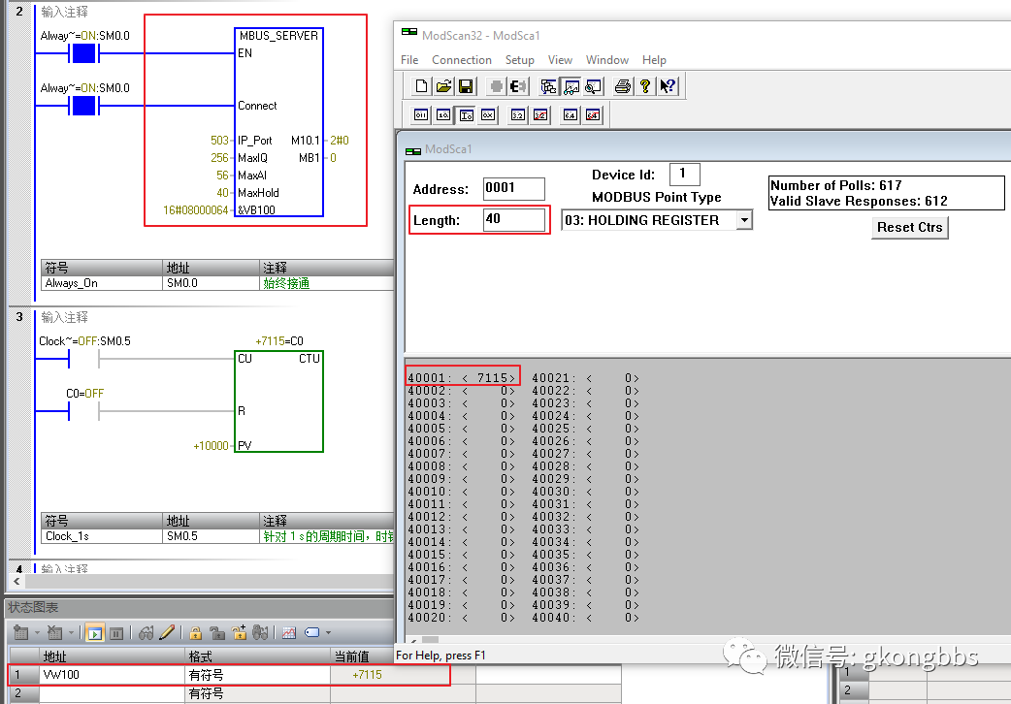Toggle the Always_On contact feeding Connect
1011x704 pixels.
[83, 106]
